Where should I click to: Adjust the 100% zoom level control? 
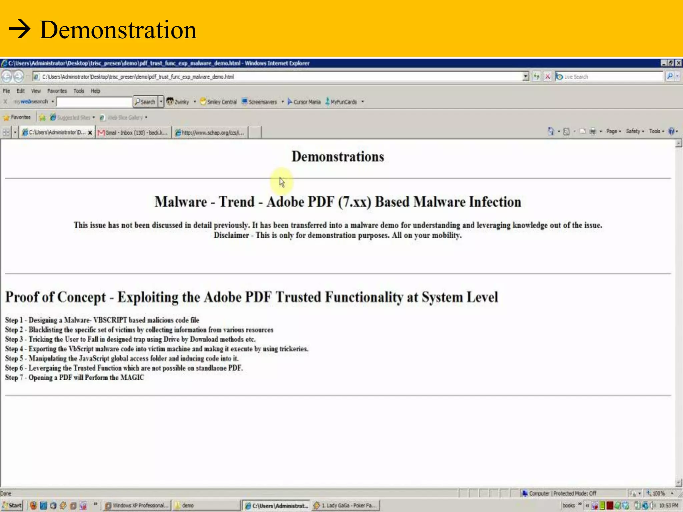tap(658, 493)
